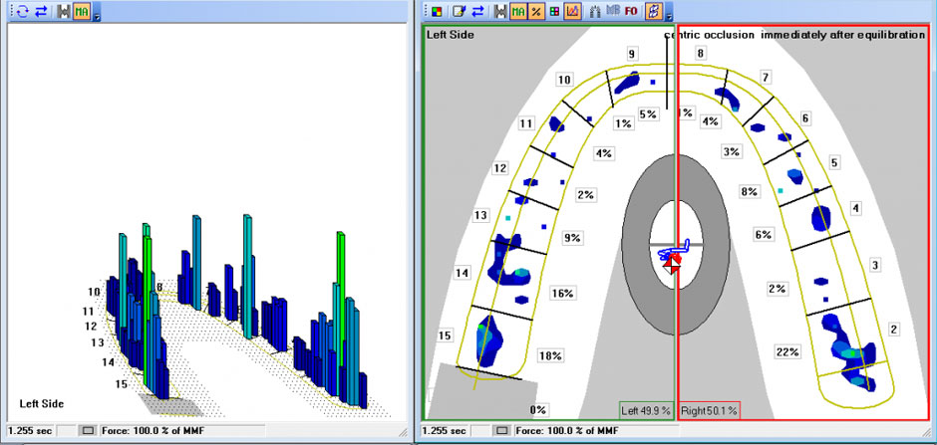Screen dimensions: 937x445
Task: Open left toolbar overflow options arrow
Action: (96, 14)
